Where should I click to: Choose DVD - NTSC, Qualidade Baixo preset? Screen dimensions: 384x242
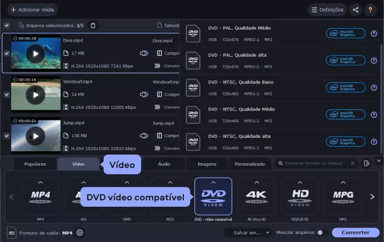click(x=280, y=88)
